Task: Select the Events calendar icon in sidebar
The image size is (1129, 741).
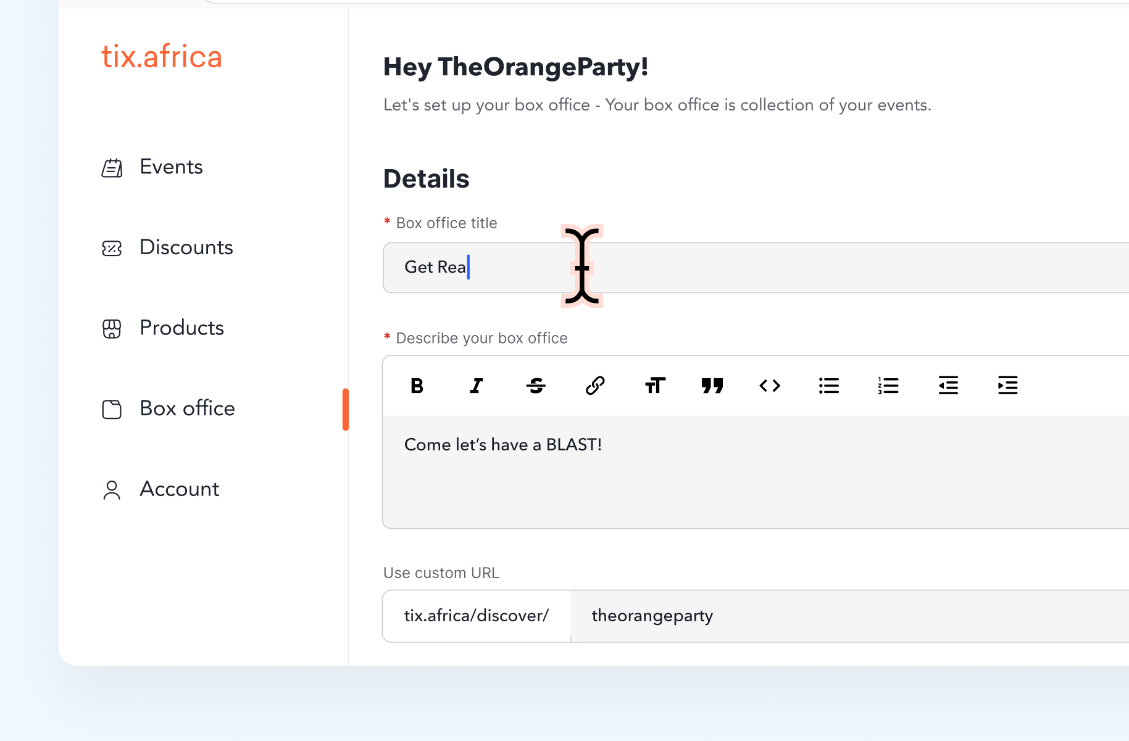Action: (112, 167)
